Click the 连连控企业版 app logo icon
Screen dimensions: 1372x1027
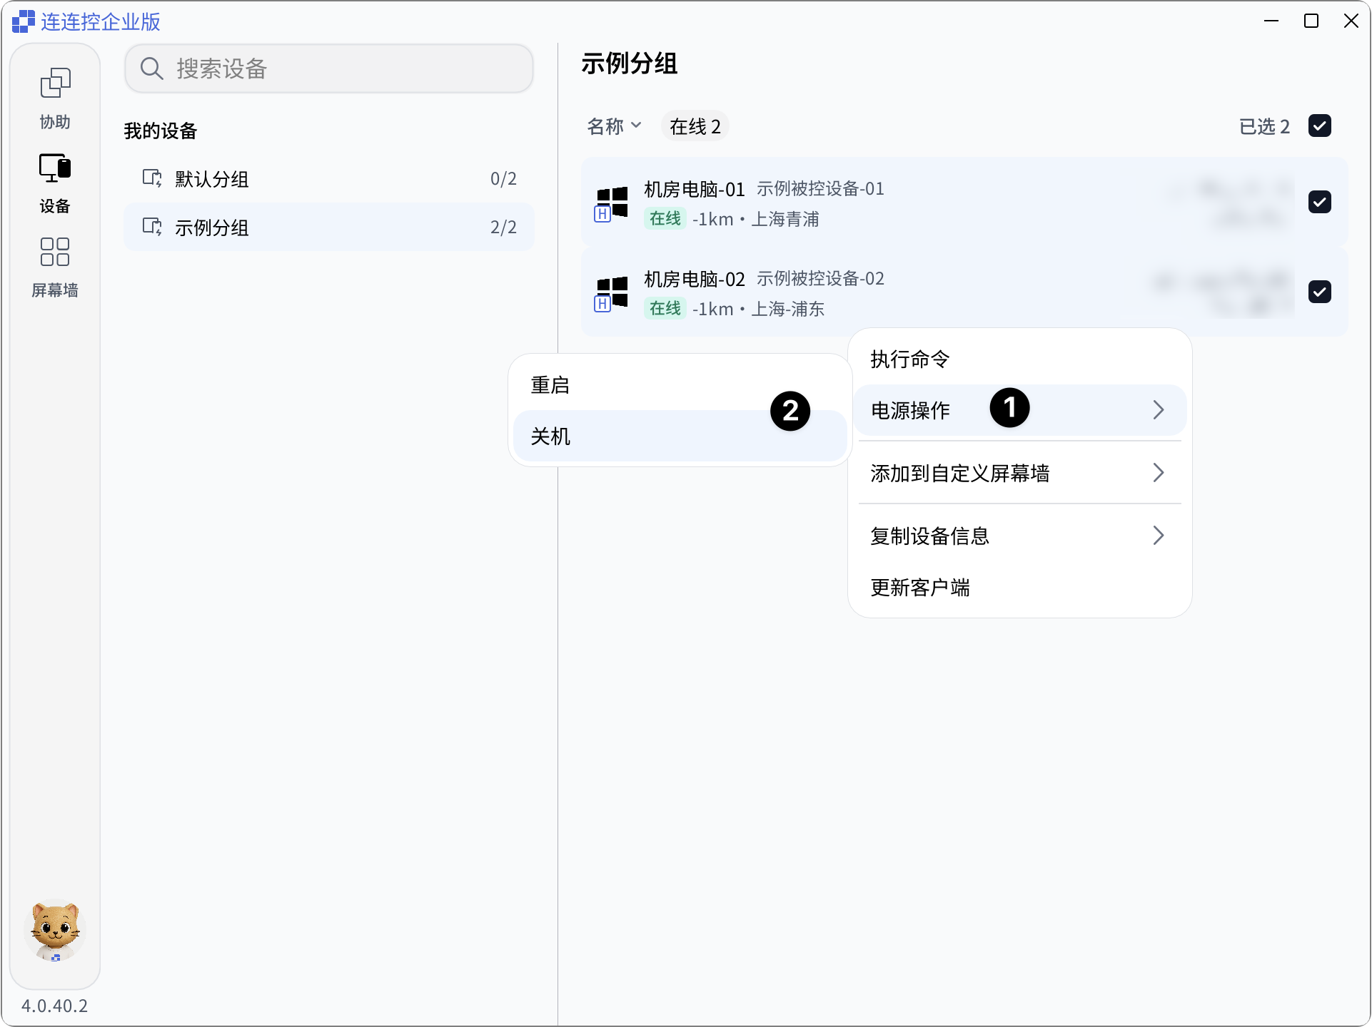24,22
